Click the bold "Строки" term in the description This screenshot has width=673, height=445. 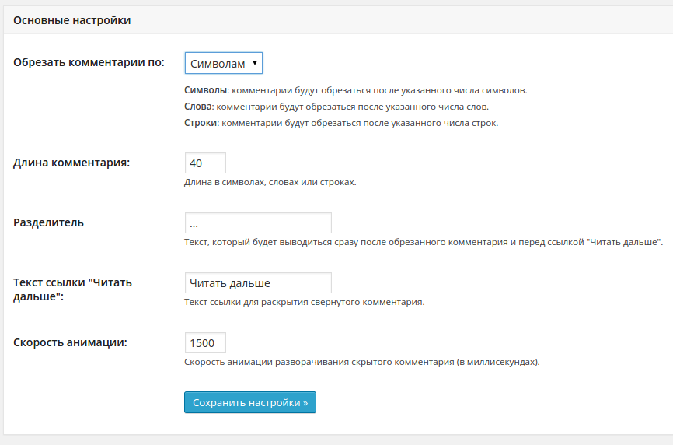click(201, 123)
